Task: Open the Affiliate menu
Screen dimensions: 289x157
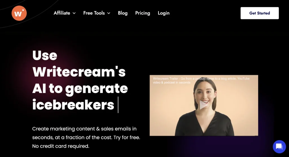Action: (62, 13)
